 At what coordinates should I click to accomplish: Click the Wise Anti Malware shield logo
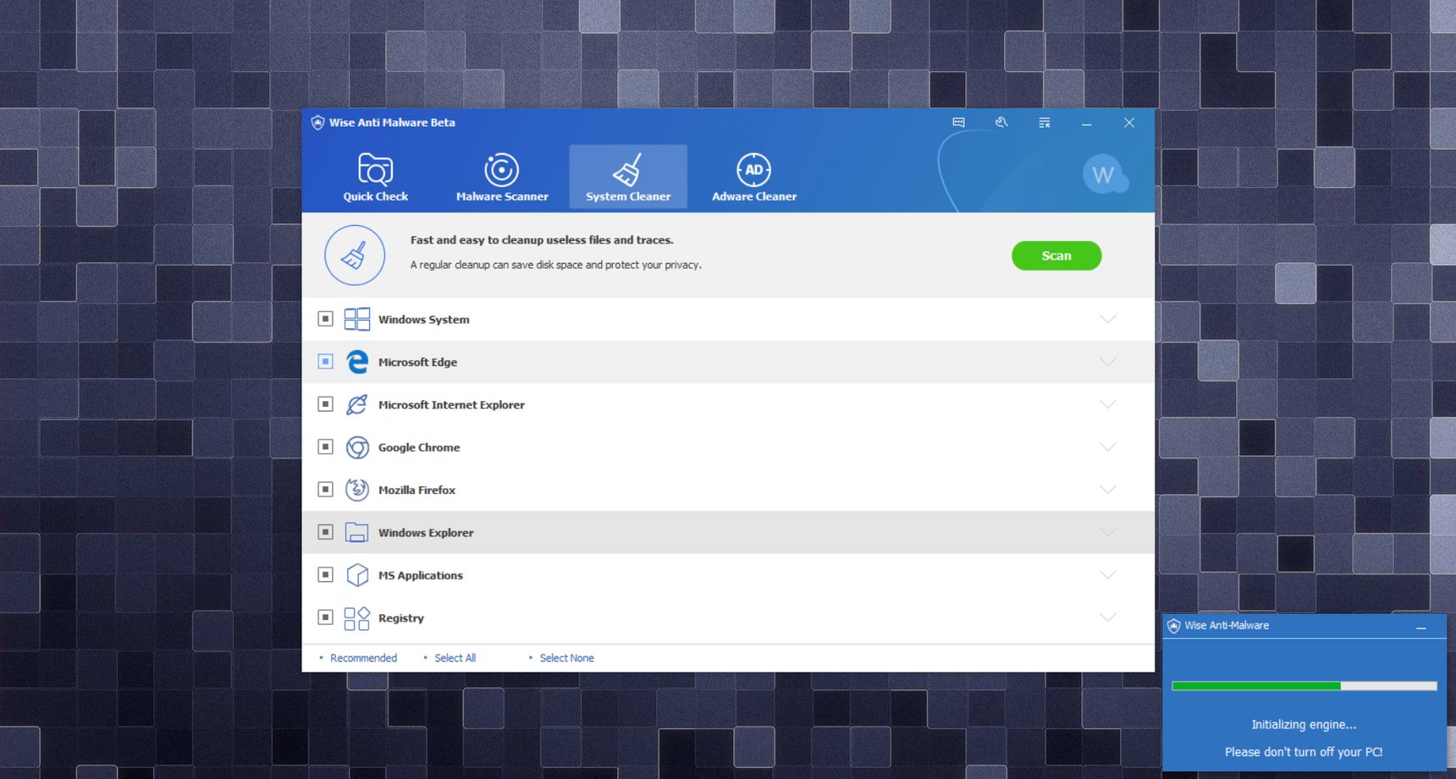317,123
